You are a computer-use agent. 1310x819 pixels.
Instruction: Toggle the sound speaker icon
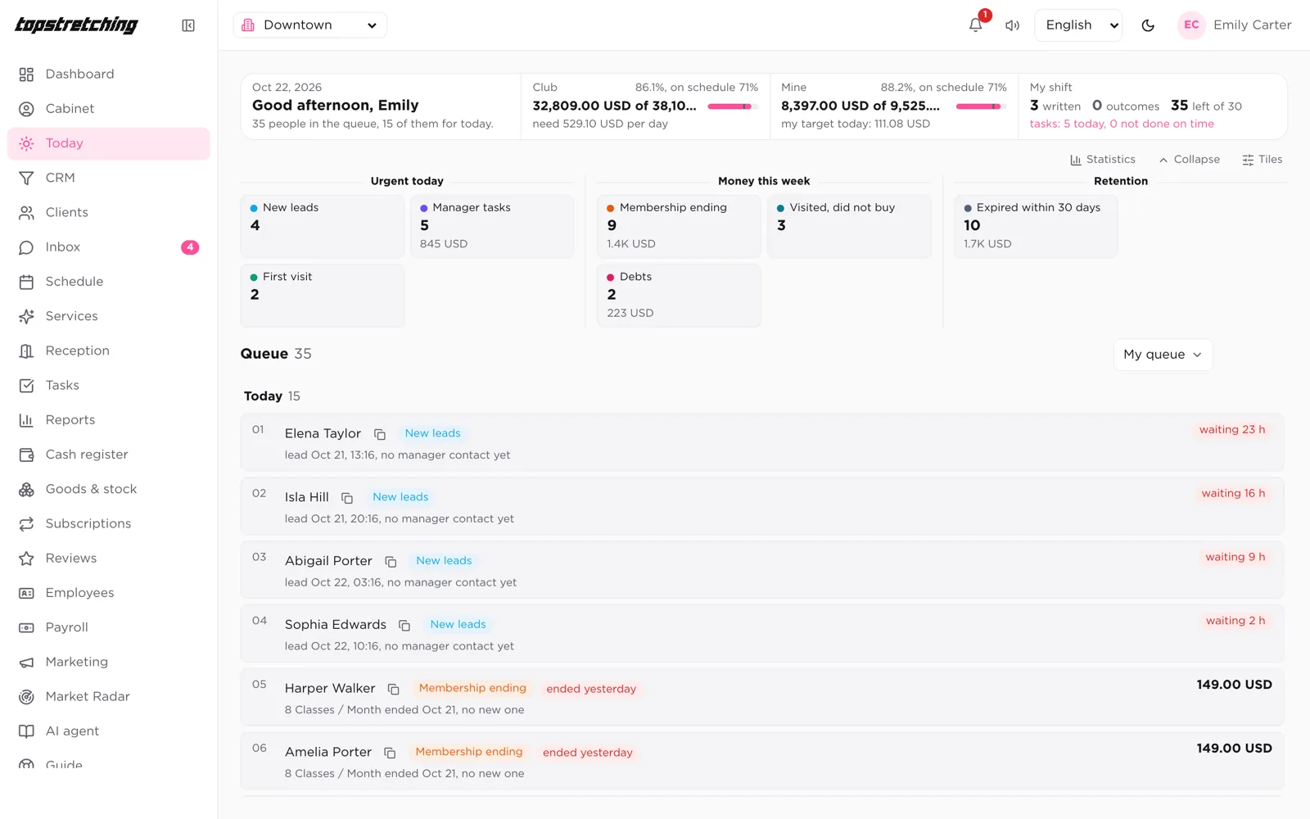[x=1013, y=25]
